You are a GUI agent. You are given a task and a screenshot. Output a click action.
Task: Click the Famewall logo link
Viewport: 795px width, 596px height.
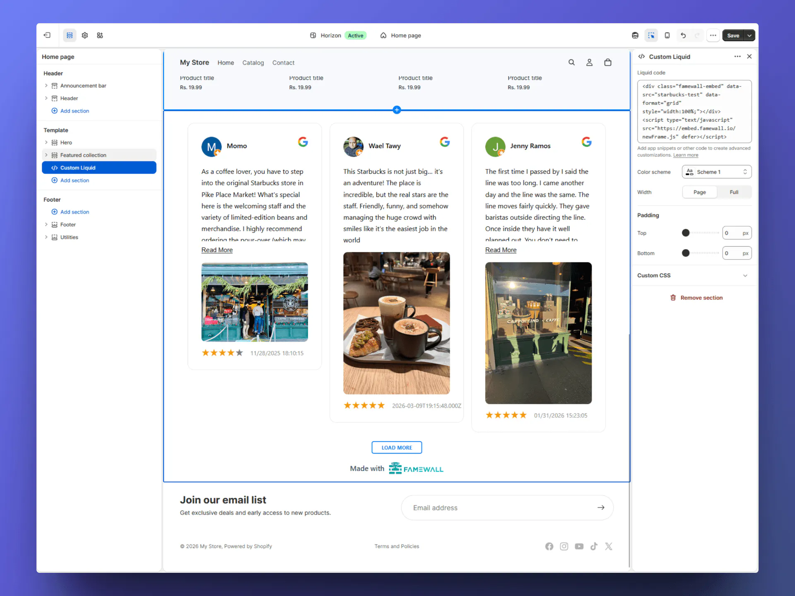point(416,468)
